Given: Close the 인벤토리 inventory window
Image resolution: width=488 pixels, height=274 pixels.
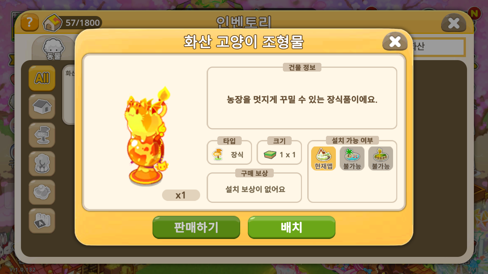Looking at the screenshot, I should coord(454,23).
